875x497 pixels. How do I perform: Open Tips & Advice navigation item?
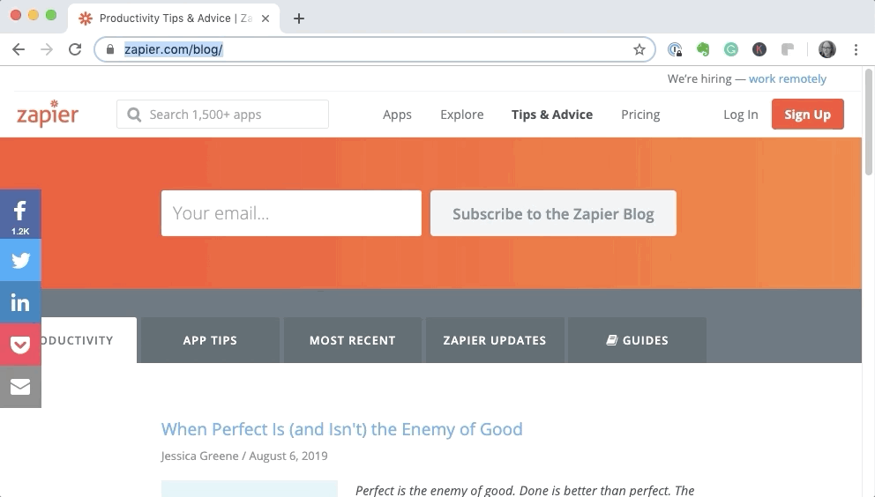[552, 115]
